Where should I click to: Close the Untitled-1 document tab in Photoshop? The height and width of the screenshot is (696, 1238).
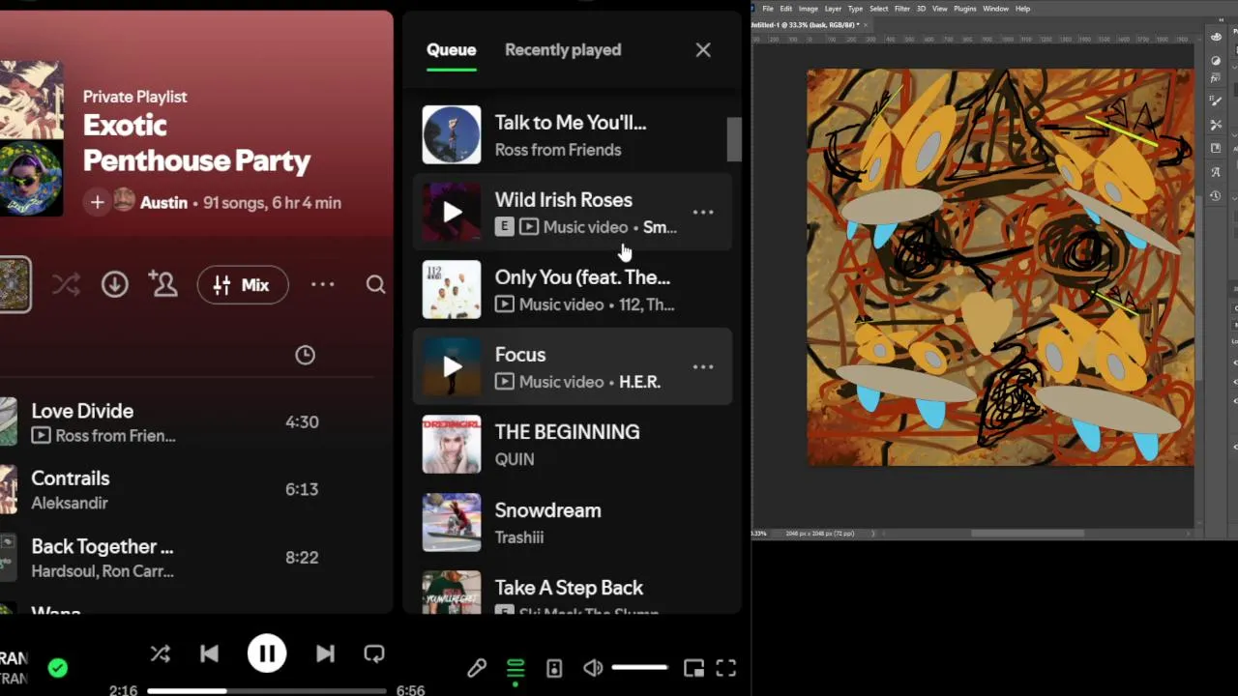(866, 24)
